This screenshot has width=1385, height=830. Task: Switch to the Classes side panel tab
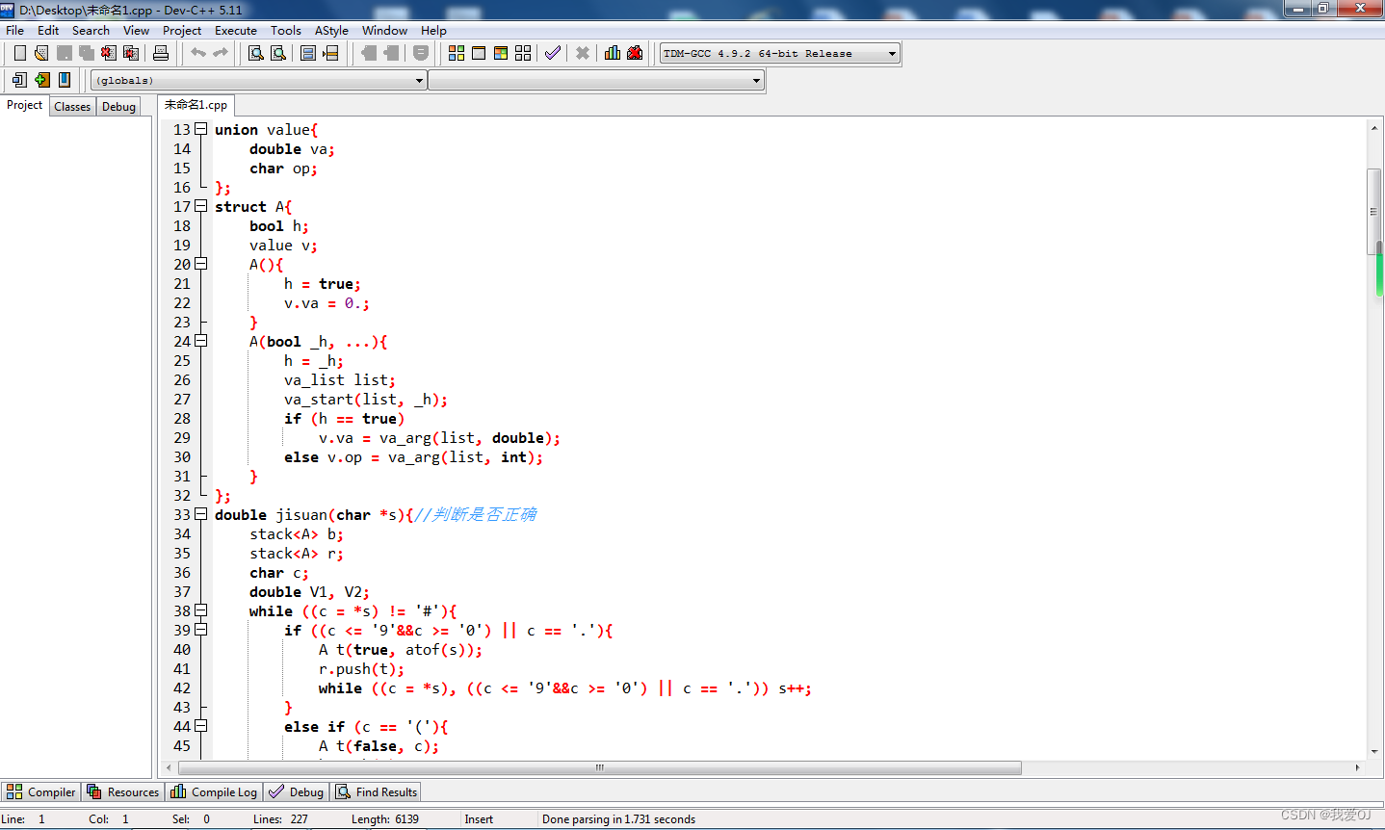point(72,107)
